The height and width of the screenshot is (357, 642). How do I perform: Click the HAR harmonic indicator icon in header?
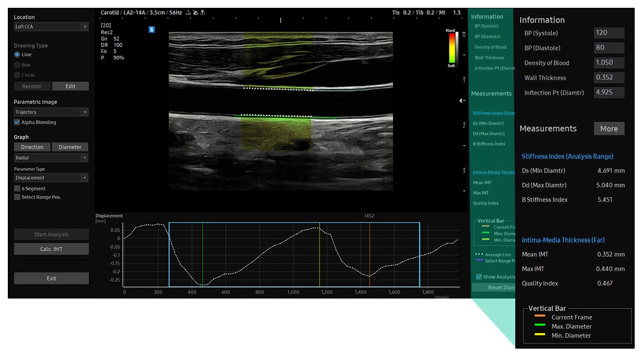tap(188, 13)
